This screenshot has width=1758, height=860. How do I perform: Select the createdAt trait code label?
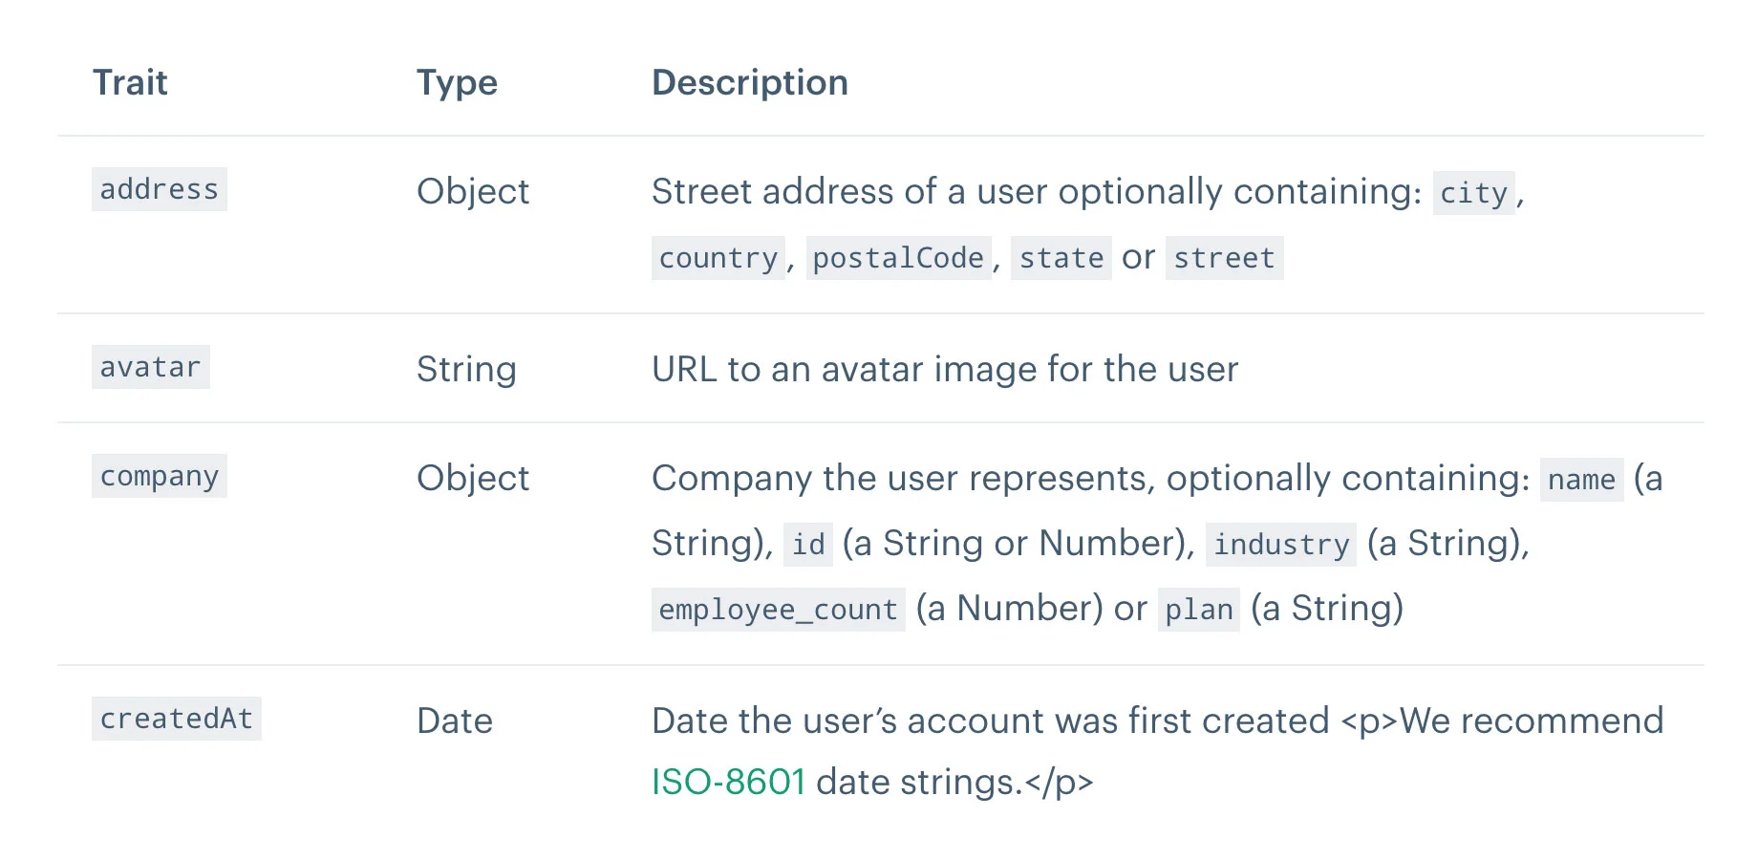click(177, 719)
